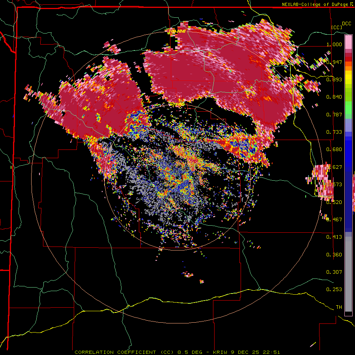Select the 0.573 scale value
355x355 pixels.
334,185
